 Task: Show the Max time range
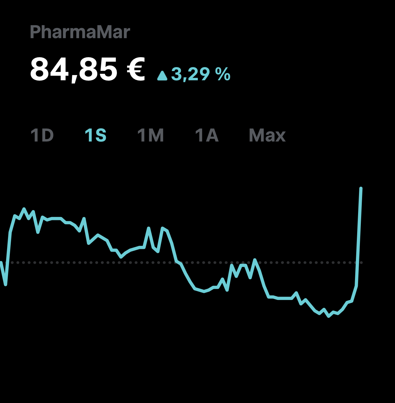(x=267, y=135)
